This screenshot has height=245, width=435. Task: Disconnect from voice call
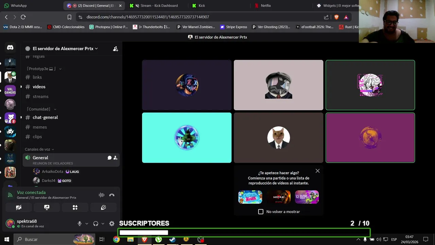(x=112, y=195)
